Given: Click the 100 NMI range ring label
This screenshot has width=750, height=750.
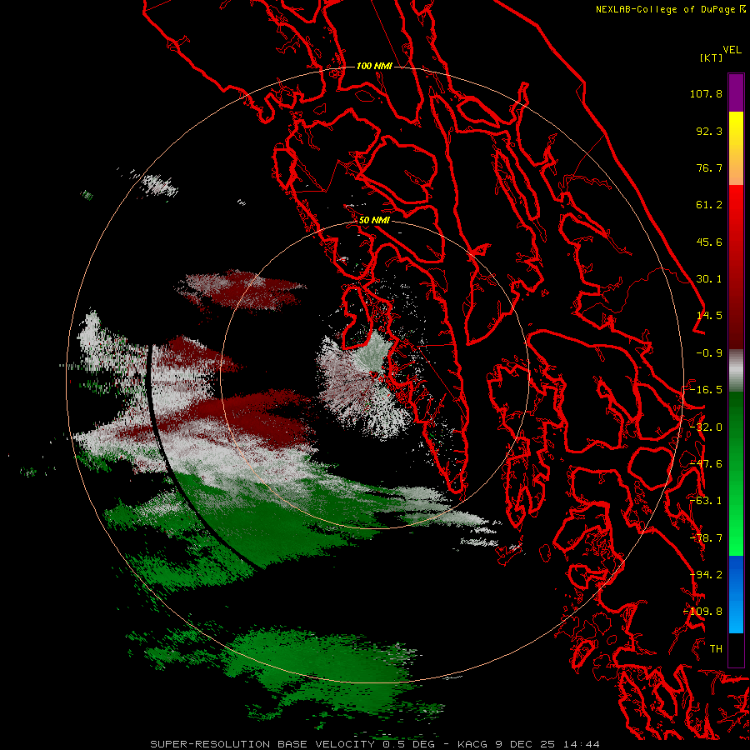Looking at the screenshot, I should click(x=374, y=66).
